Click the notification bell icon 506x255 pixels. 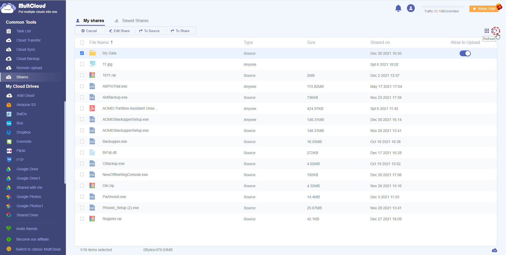click(398, 8)
